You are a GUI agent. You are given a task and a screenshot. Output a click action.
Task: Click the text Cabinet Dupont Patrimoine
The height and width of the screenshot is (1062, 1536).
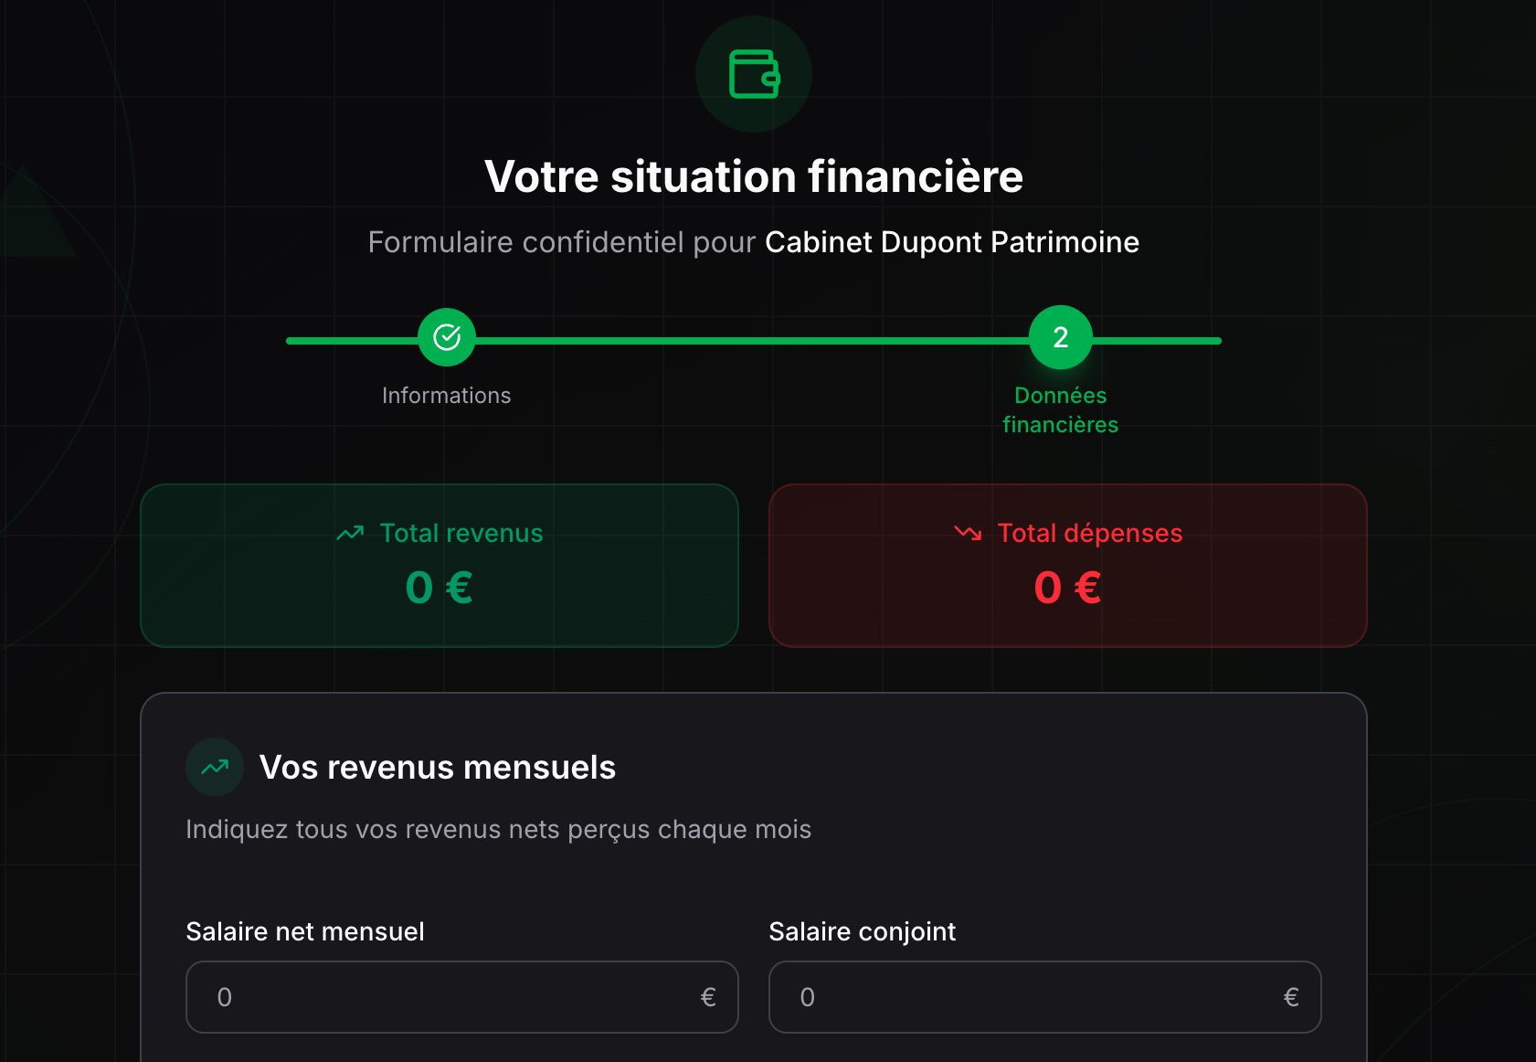pos(951,242)
